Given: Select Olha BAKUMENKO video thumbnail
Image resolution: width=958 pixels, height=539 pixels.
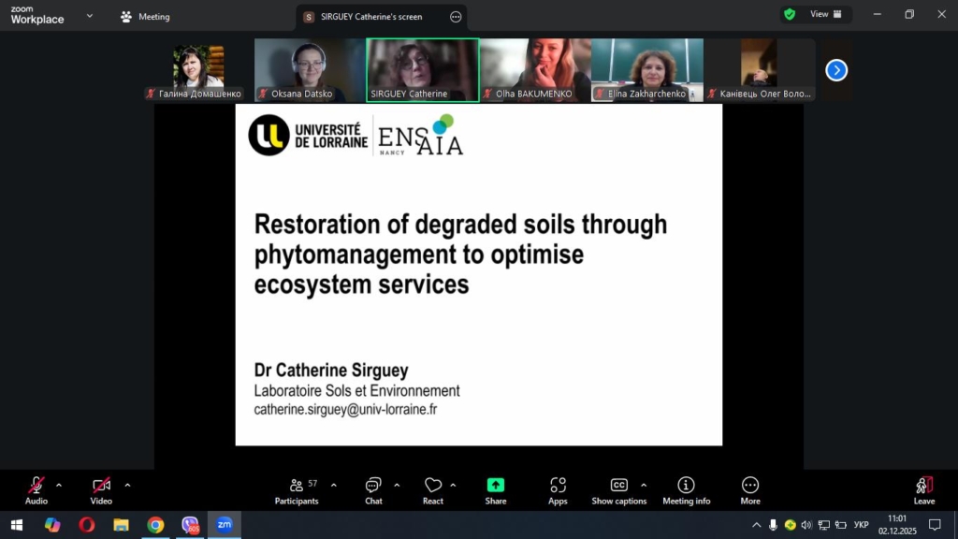Looking at the screenshot, I should click(x=535, y=69).
